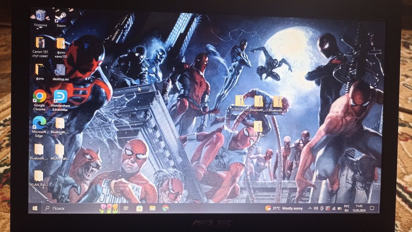The width and height of the screenshot is (412, 232).
Task: Select Bluetooth_ folder beside Microsoft Edge icon
Action: [x=60, y=126]
